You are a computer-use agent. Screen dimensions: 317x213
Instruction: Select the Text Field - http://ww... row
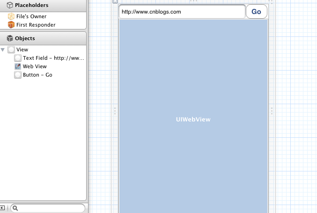coord(53,58)
